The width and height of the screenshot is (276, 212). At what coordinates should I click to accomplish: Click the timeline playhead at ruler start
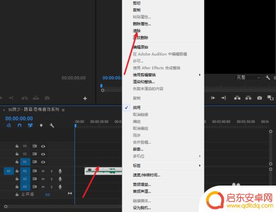click(x=76, y=126)
